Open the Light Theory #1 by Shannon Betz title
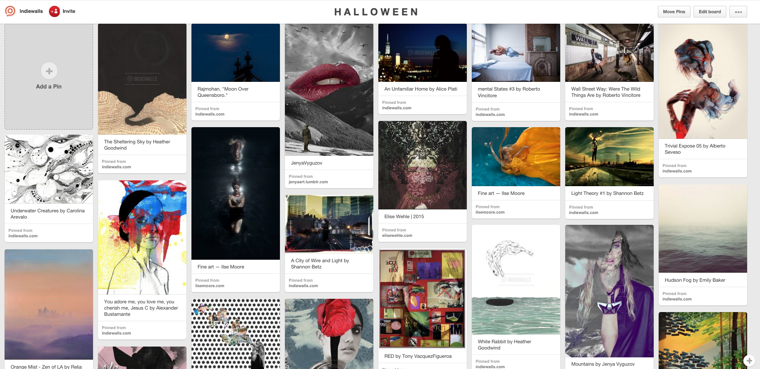 point(607,193)
